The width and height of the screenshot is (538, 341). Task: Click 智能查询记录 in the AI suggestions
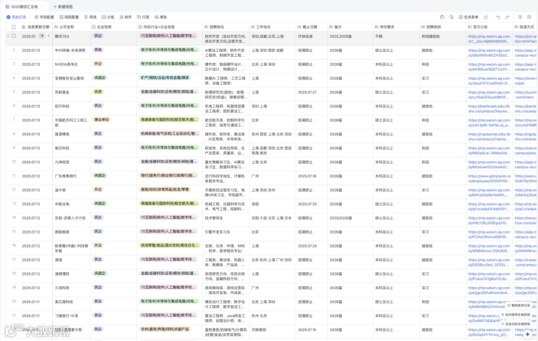click(519, 305)
